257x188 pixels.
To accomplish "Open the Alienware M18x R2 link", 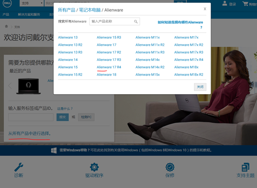I will point(189,75).
